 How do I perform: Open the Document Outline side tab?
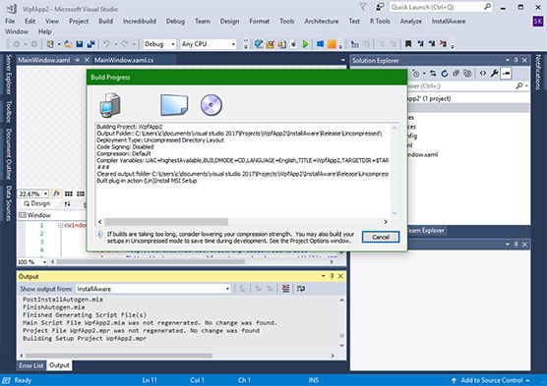point(9,154)
